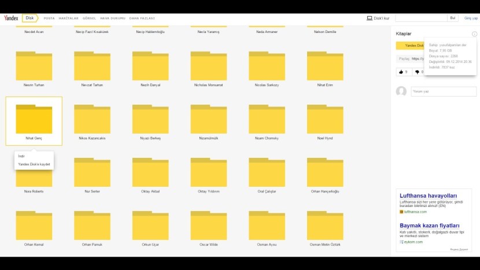The image size is (480, 270).
Task: Select the Orhan Pamuk folder
Action: pos(92,225)
